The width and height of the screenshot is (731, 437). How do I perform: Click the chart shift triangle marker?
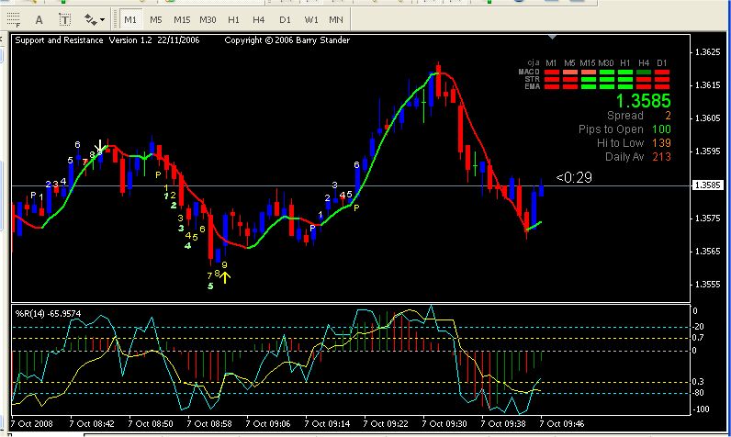pyautogui.click(x=551, y=38)
